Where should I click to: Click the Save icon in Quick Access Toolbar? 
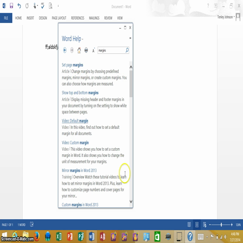click(x=11, y=6)
